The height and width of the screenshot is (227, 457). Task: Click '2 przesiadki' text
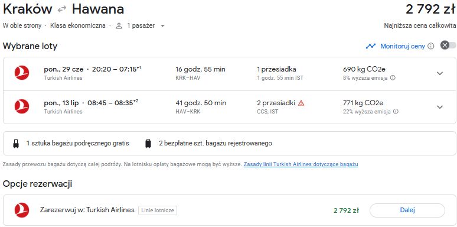tap(276, 103)
